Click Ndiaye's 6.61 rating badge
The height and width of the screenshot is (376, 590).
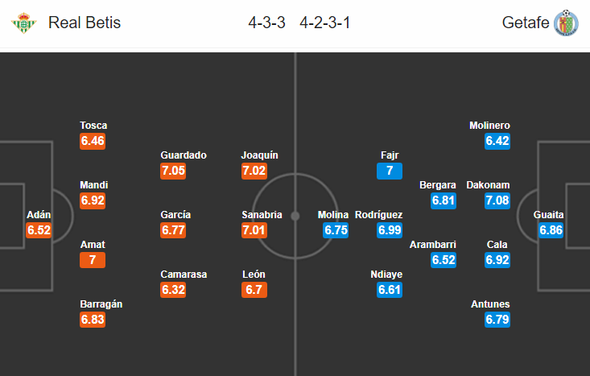pos(390,290)
